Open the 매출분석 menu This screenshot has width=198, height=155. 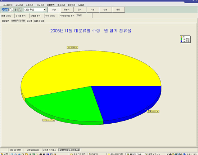tap(51, 5)
